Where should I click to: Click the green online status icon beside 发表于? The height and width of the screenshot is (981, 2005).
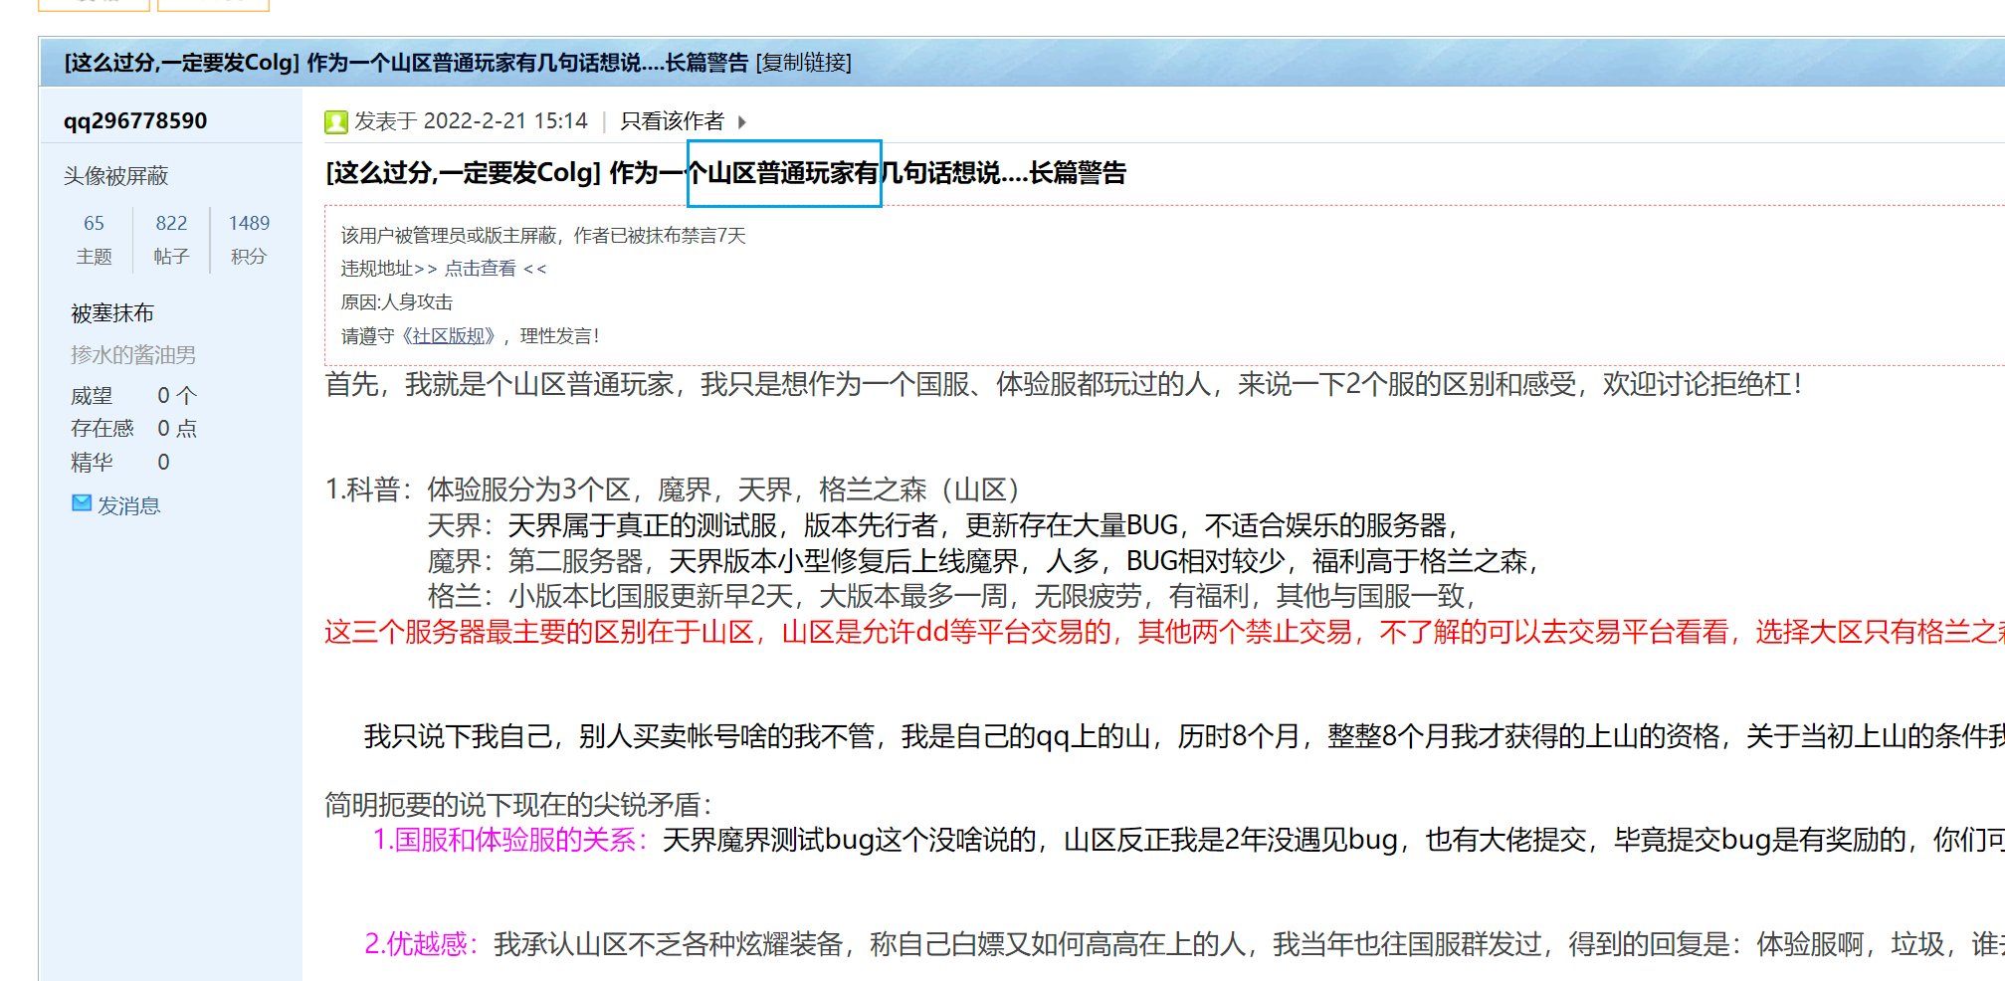click(335, 120)
